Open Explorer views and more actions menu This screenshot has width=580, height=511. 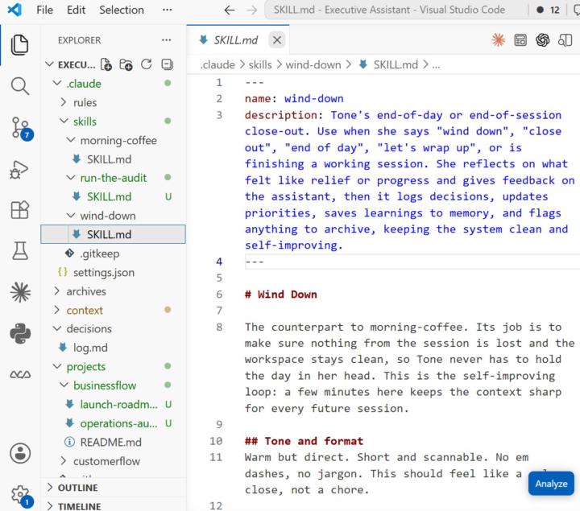coord(167,40)
